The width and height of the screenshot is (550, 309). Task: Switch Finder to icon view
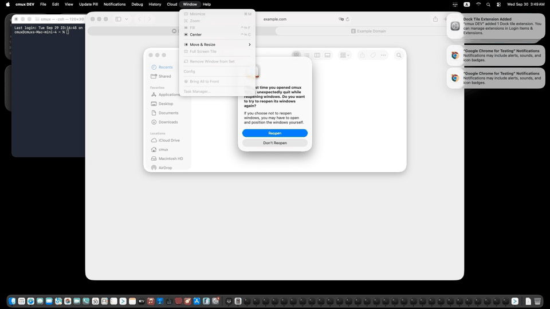tap(296, 55)
